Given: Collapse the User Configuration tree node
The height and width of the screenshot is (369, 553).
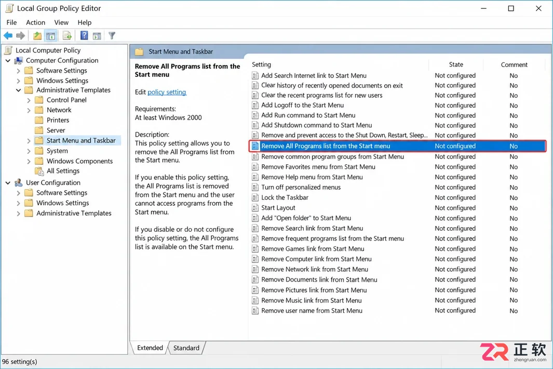Looking at the screenshot, I should 8,183.
